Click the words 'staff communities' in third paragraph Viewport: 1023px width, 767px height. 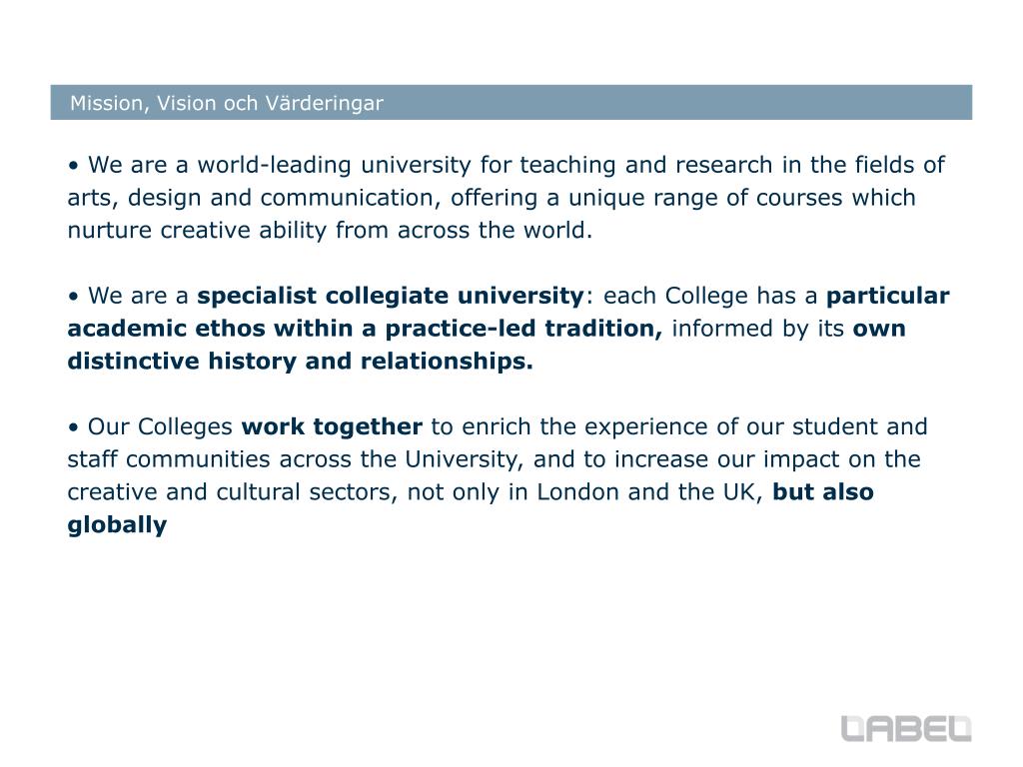click(x=168, y=459)
